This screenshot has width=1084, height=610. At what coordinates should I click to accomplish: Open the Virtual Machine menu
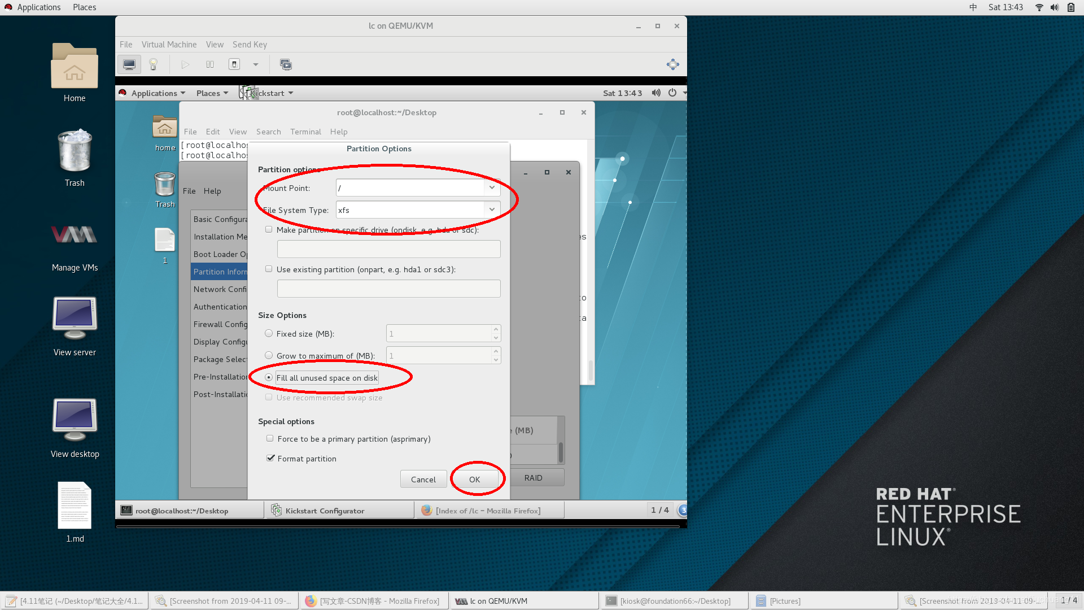[169, 45]
